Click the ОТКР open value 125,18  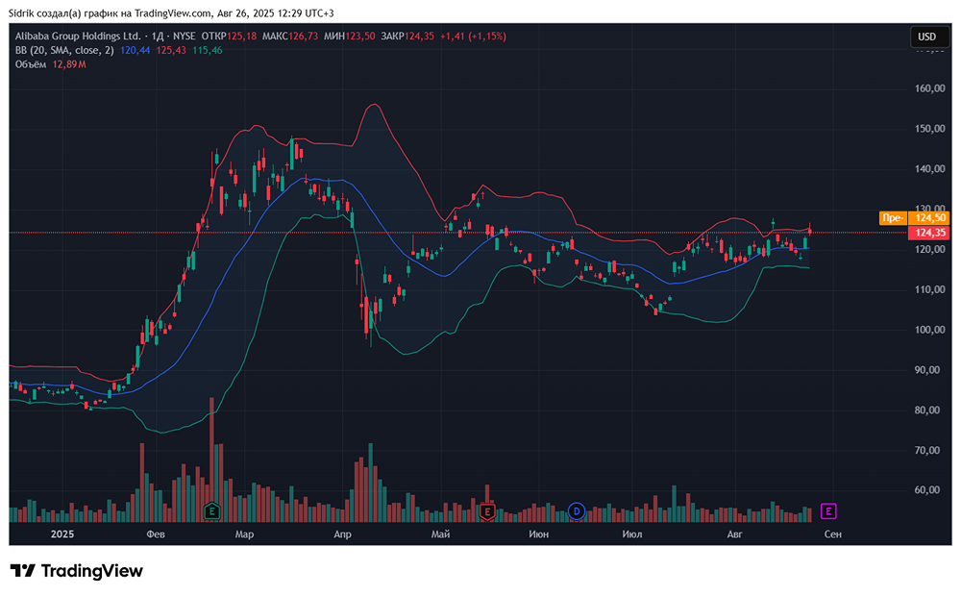pyautogui.click(x=242, y=37)
